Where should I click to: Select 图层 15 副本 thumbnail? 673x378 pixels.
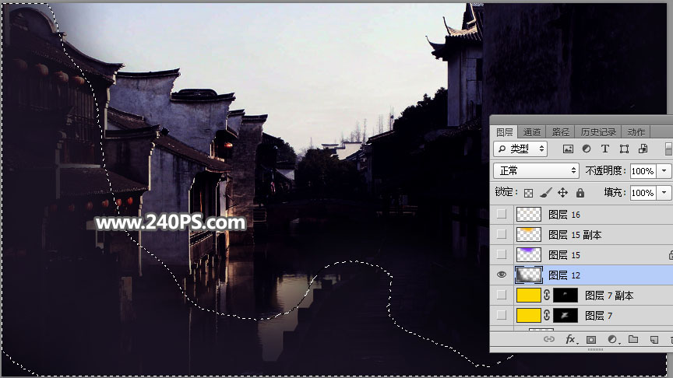[x=528, y=234]
